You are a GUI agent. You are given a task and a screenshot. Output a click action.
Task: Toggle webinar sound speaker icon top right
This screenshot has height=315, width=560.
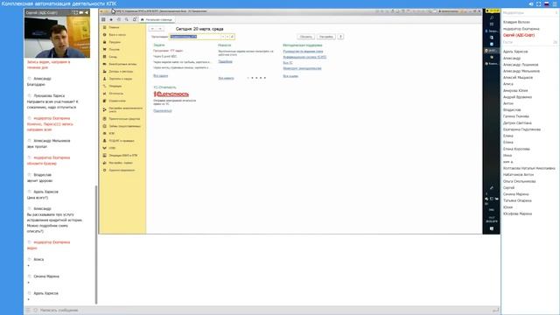pyautogui.click(x=531, y=3)
